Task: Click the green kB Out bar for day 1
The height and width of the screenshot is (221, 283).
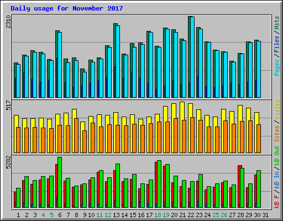Action: tap(18, 198)
